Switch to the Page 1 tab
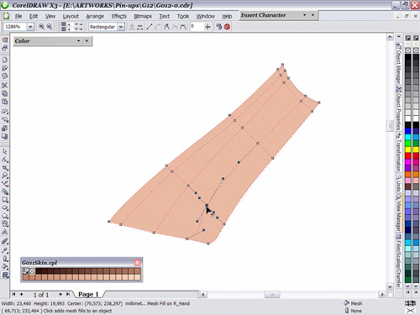Viewport: 420px width, 315px height. pyautogui.click(x=88, y=294)
